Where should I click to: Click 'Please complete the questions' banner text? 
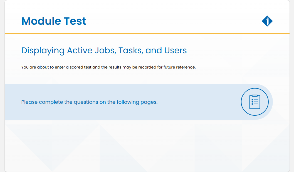pyautogui.click(x=89, y=102)
